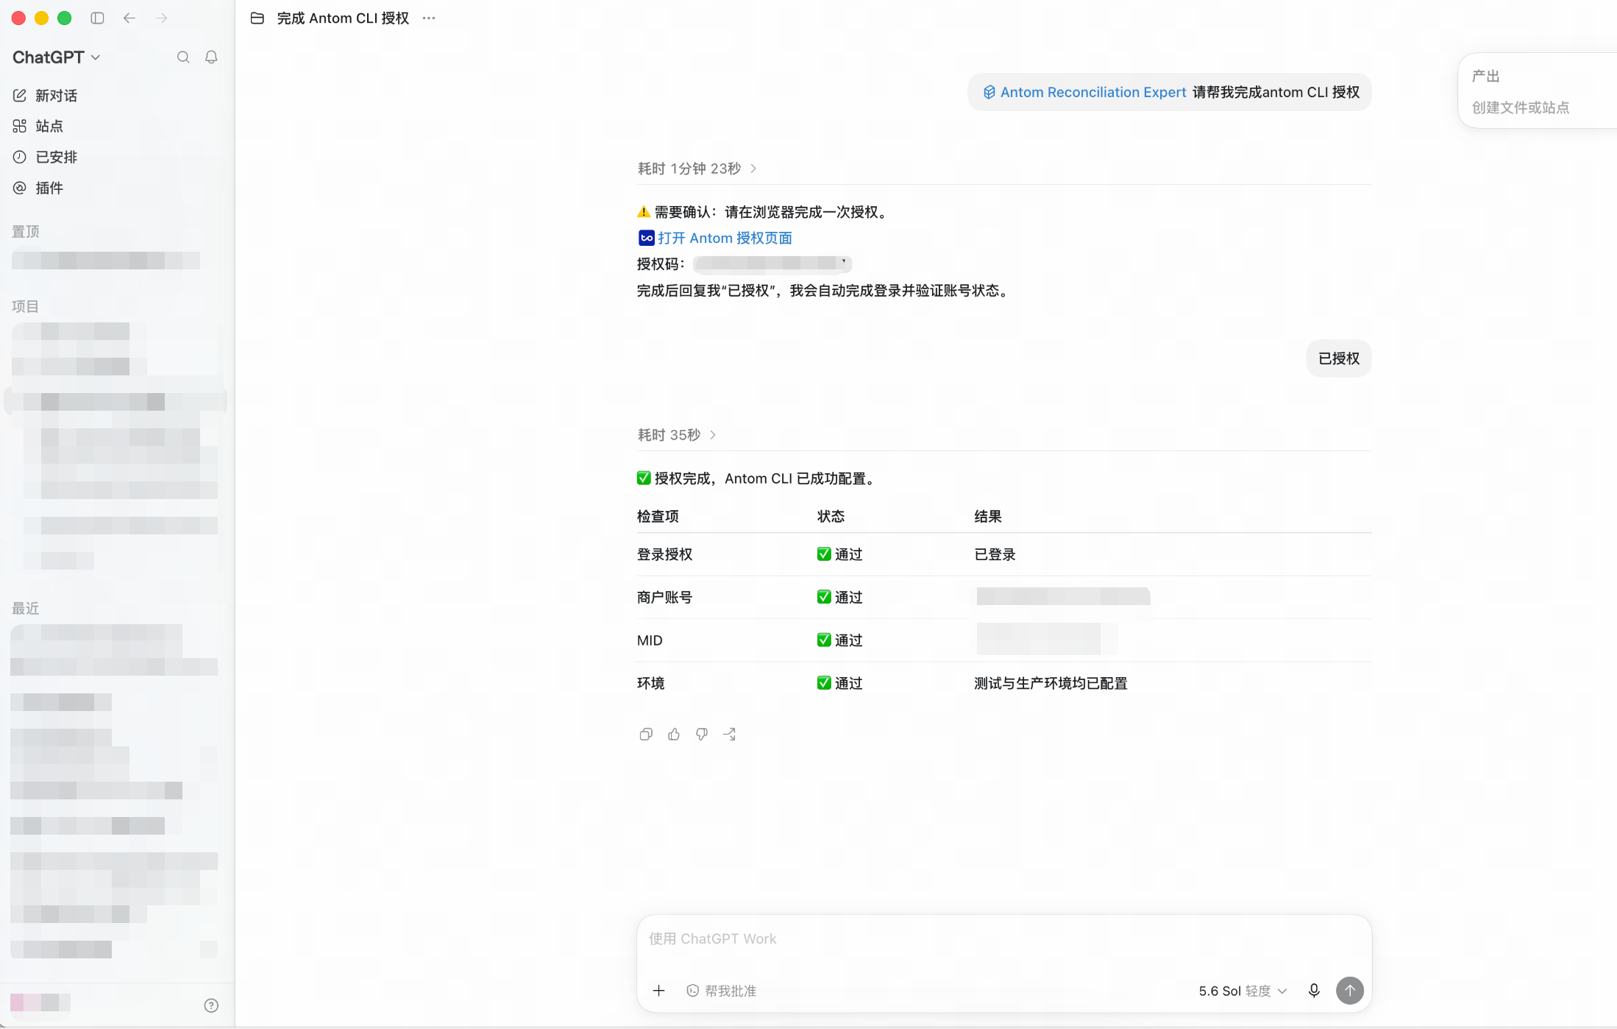The height and width of the screenshot is (1029, 1617).
Task: Click the MID table row label
Action: coord(650,640)
